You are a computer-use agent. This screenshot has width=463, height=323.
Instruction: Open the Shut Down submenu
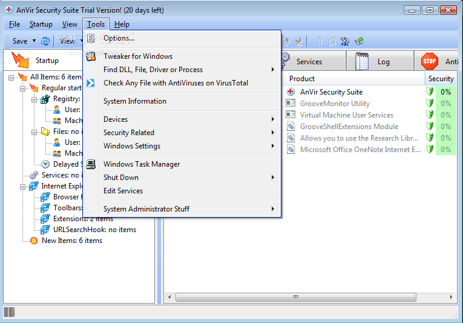182,178
